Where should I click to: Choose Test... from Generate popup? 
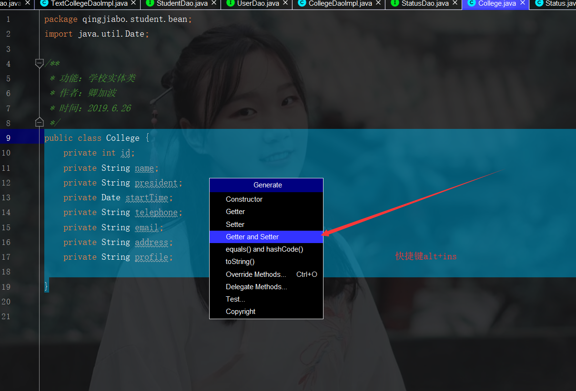[266, 299]
